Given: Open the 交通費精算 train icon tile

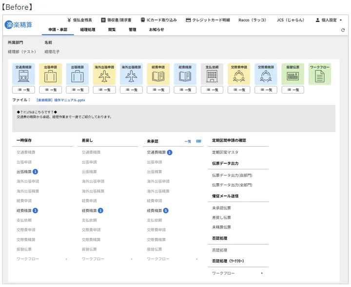Looking at the screenshot, I should point(23,75).
